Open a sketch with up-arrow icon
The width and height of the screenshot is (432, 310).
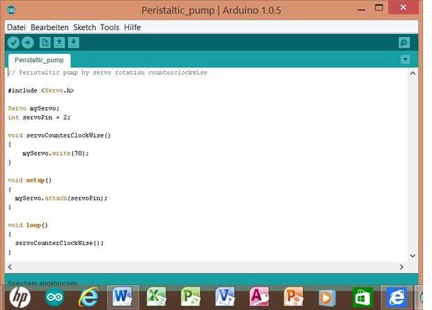(x=59, y=43)
